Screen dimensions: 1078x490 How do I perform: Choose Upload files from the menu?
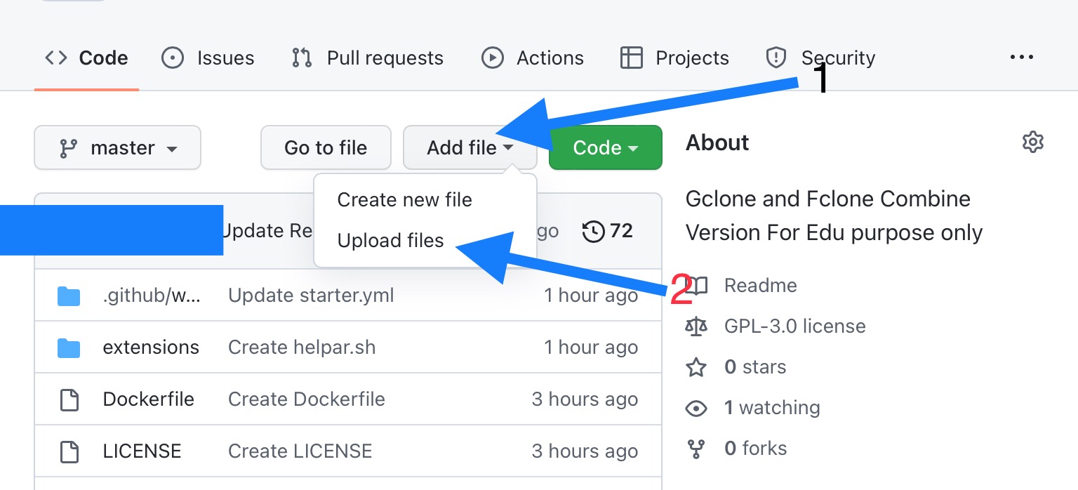point(390,241)
